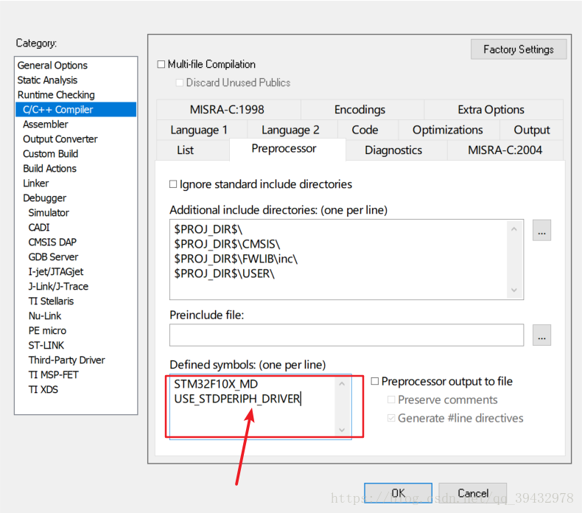The height and width of the screenshot is (513, 582).
Task: Open General Options category
Action: point(52,65)
